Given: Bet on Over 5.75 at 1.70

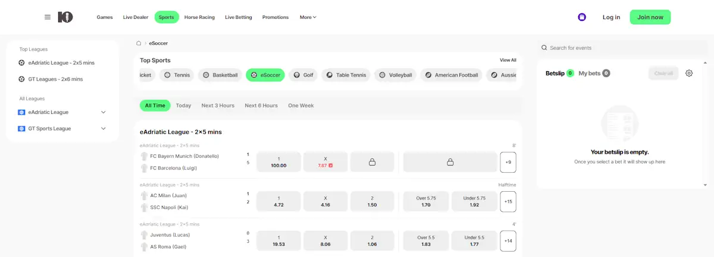Looking at the screenshot, I should point(425,201).
